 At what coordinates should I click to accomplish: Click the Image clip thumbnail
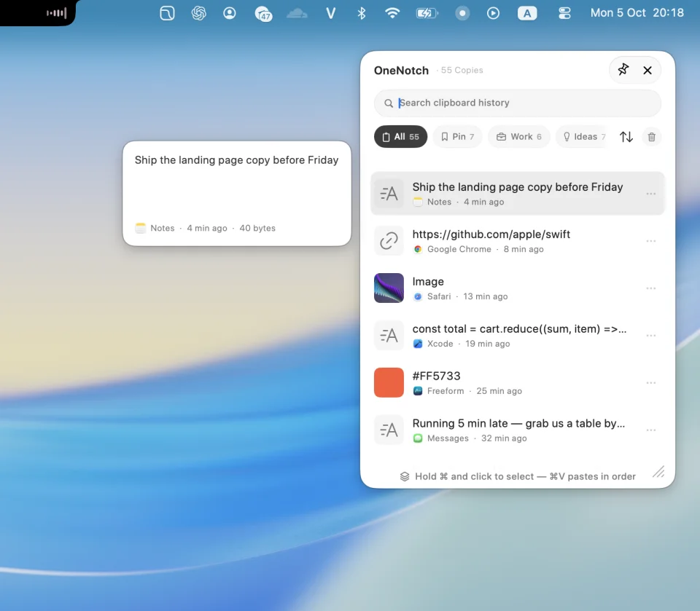point(389,288)
